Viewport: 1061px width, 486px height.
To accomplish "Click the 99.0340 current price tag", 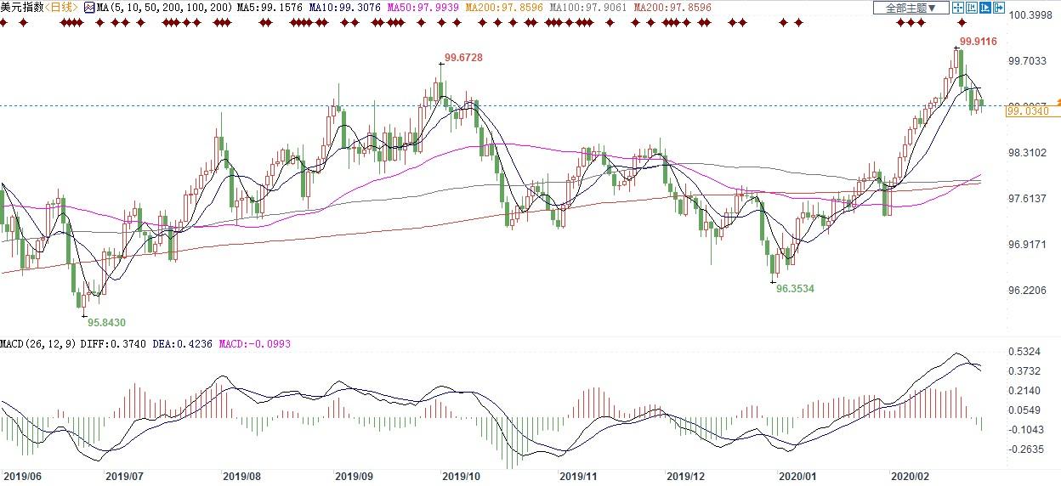I will click(x=1026, y=110).
